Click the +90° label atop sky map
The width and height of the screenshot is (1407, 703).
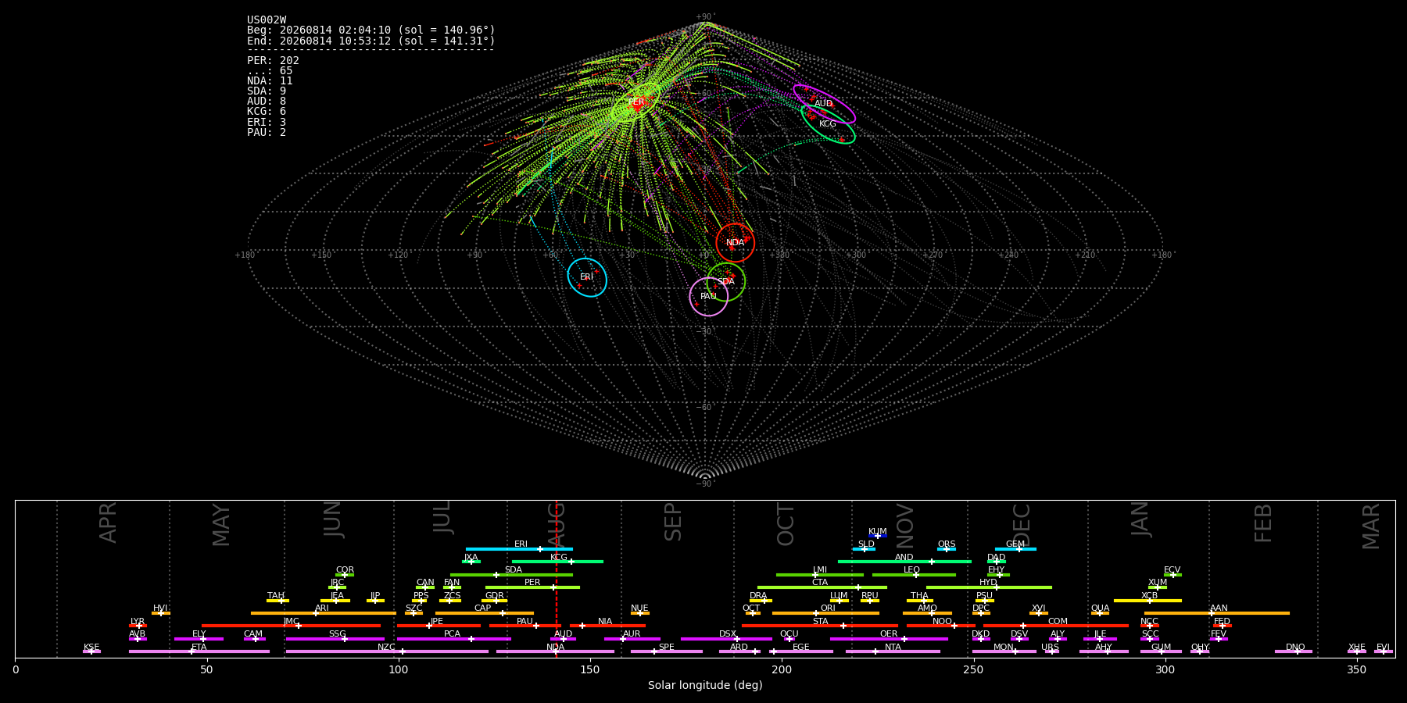click(705, 17)
